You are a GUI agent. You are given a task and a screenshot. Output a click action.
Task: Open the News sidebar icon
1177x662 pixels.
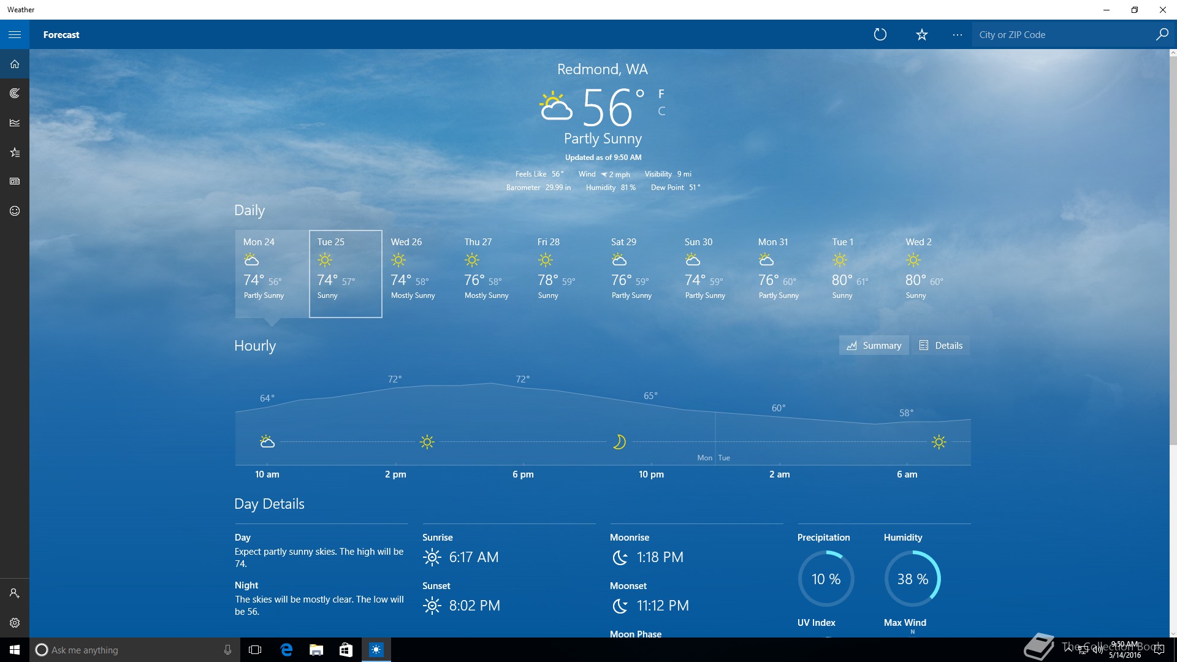pyautogui.click(x=15, y=181)
